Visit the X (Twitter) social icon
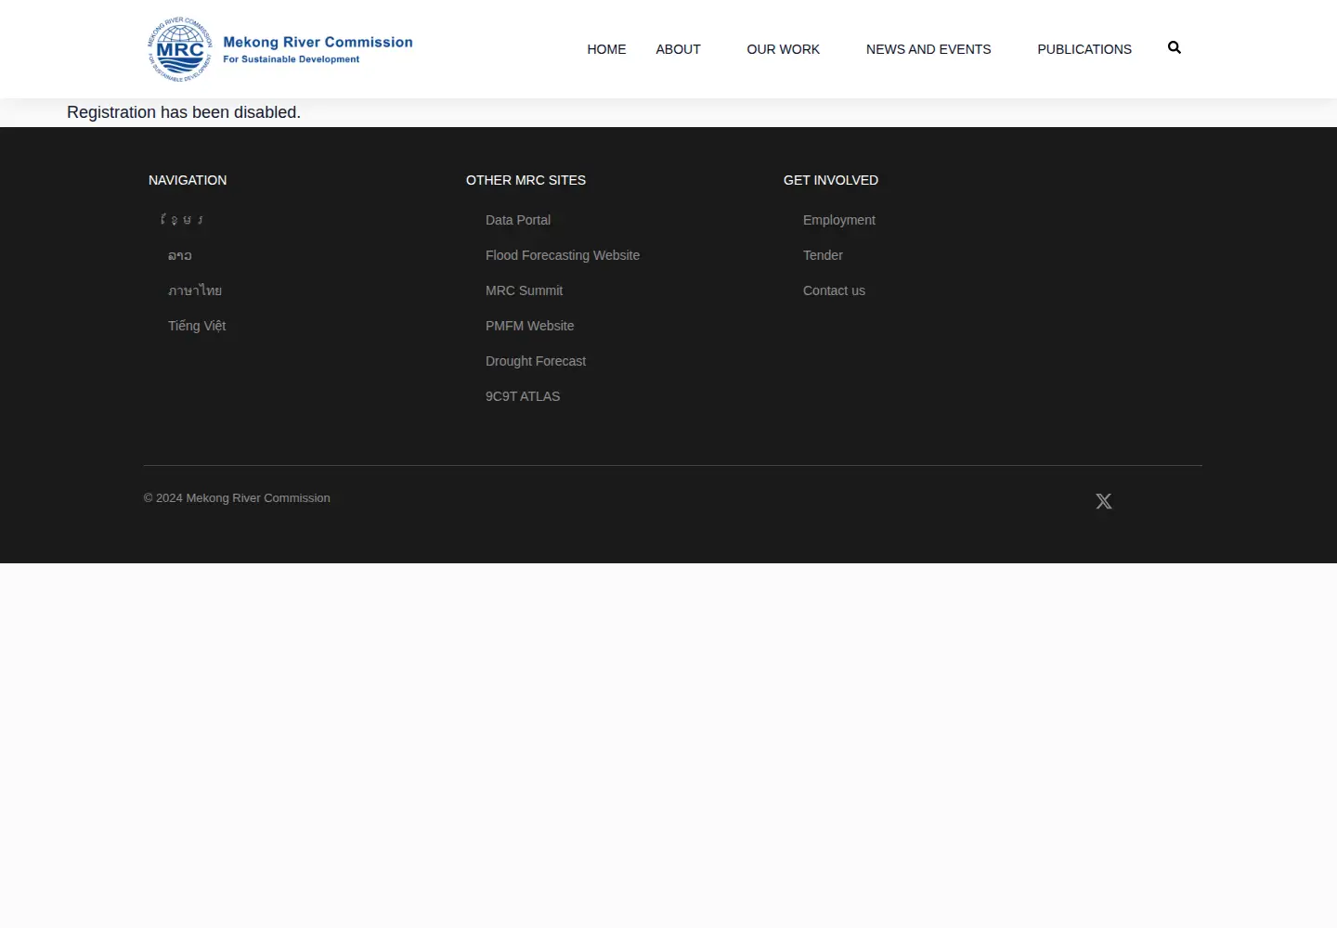This screenshot has height=928, width=1337. click(x=1104, y=501)
